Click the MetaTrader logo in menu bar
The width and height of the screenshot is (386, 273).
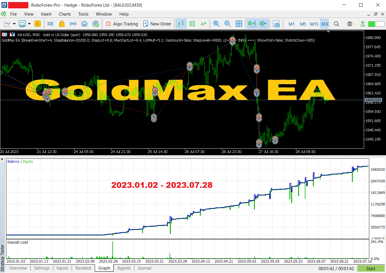[3, 14]
